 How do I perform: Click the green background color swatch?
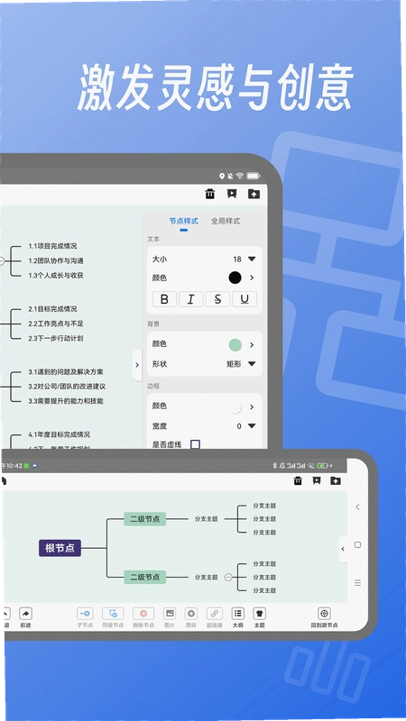tap(235, 344)
